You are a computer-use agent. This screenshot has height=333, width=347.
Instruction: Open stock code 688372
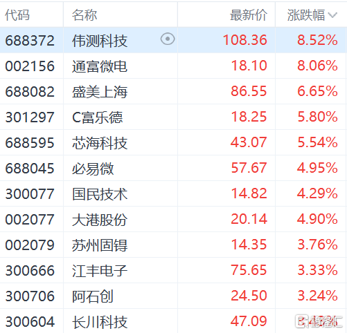coord(30,40)
